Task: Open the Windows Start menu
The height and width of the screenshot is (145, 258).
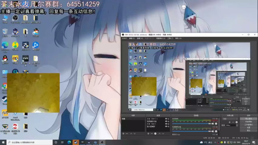Action: pos(3,142)
